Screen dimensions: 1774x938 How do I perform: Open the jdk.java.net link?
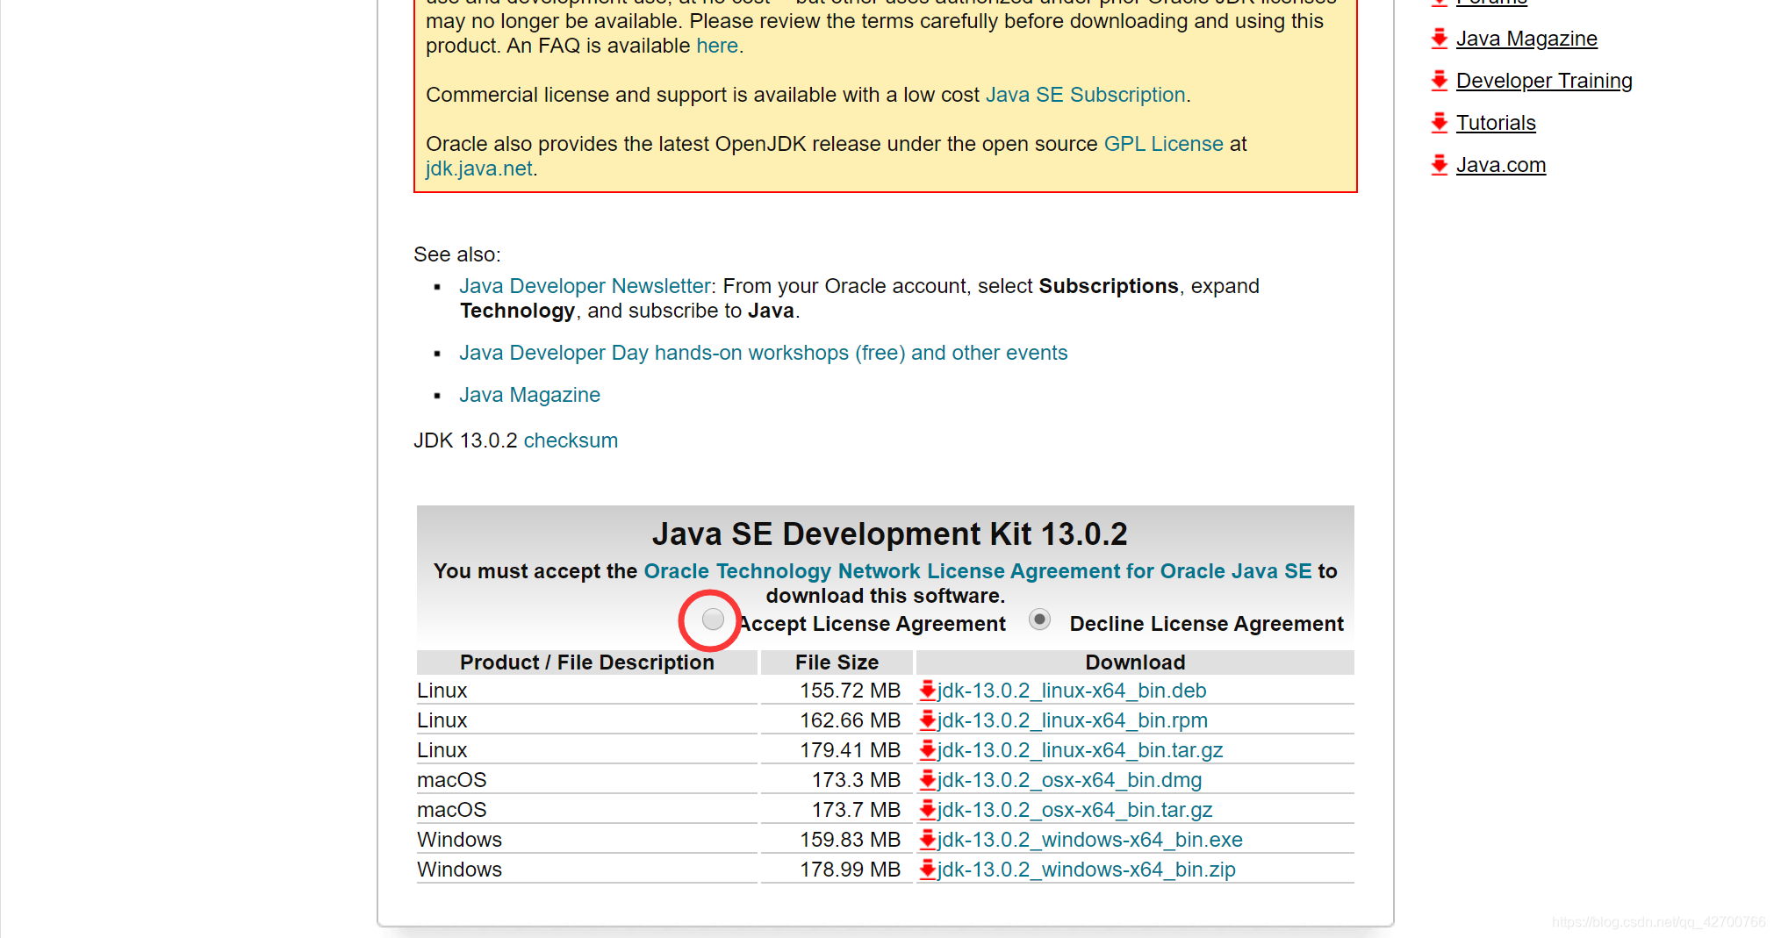coord(479,168)
